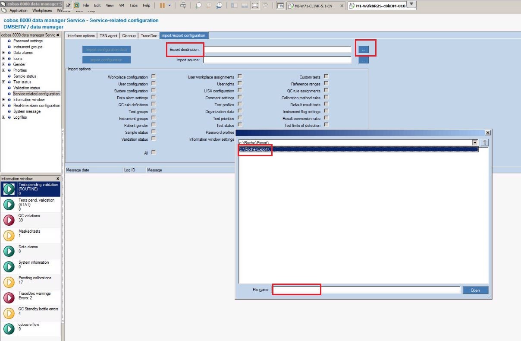
Task: Open the TraceDoc tab
Action: (x=149, y=35)
